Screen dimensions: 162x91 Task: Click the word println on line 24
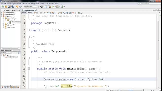pyautogui.click(x=66, y=86)
